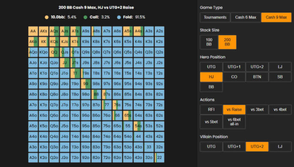Click the 65s hand cell
Image resolution: width=294 pixels, height=167 pixels.
tap(128, 115)
